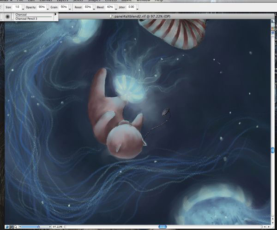Click the horizontal scrollbar thumb
Image resolution: width=277 pixels, height=230 pixels.
(163, 227)
